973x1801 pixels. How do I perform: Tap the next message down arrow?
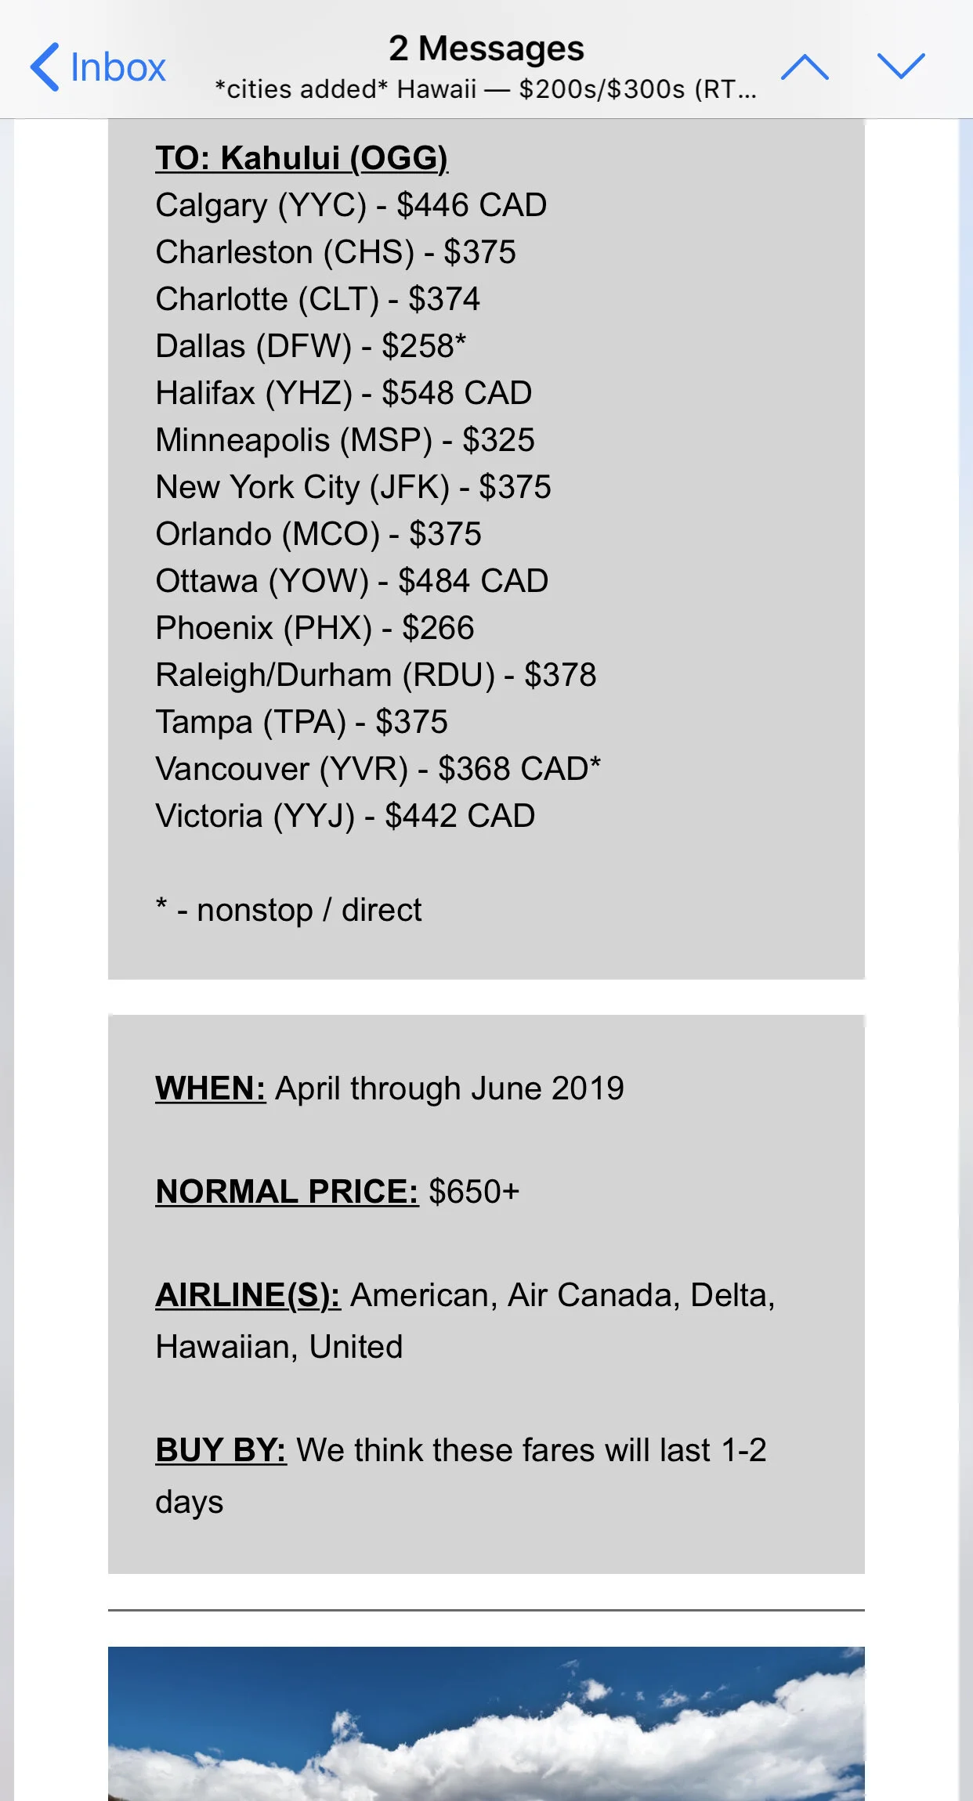point(901,67)
